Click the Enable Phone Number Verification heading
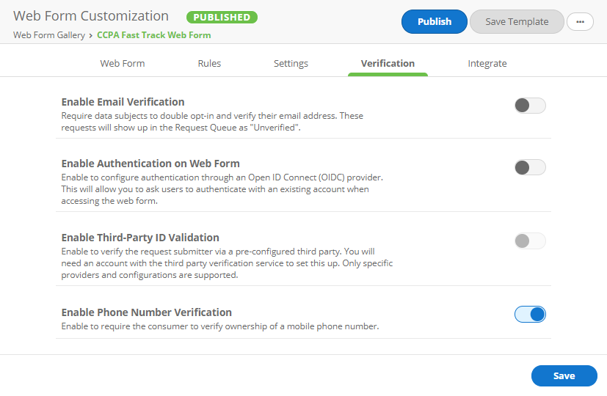 [146, 312]
